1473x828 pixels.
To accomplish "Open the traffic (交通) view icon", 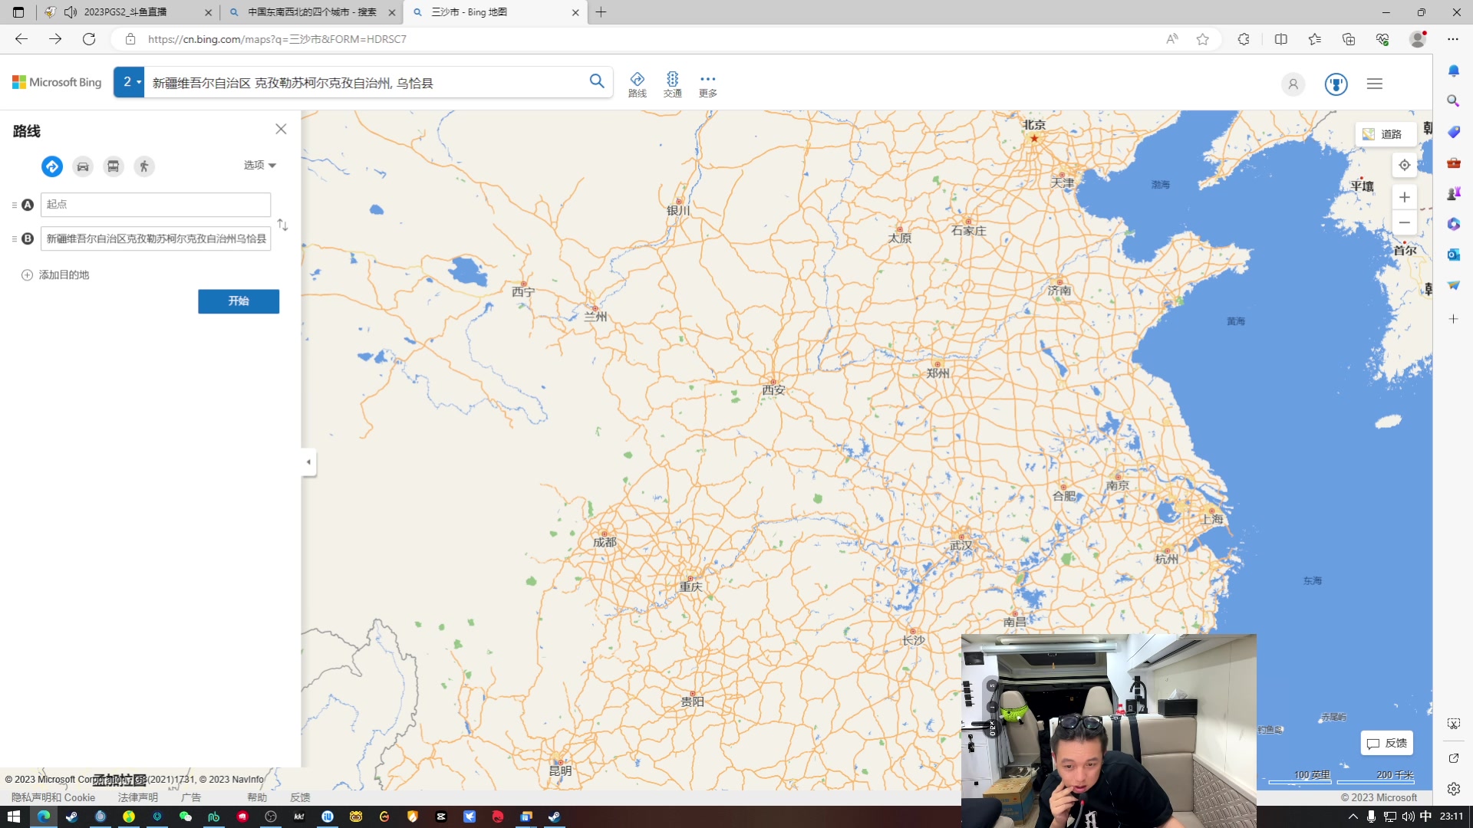I will pyautogui.click(x=672, y=84).
